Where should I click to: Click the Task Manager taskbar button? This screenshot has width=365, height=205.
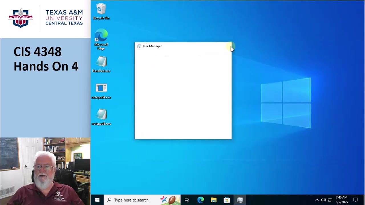(240, 200)
